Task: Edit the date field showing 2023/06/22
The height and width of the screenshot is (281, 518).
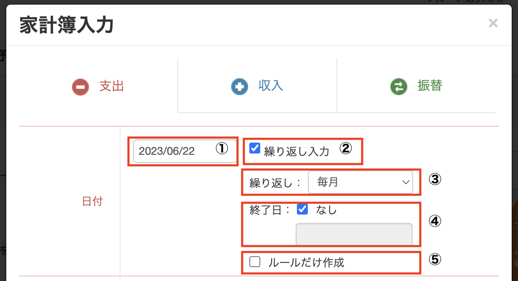Action: (x=185, y=151)
